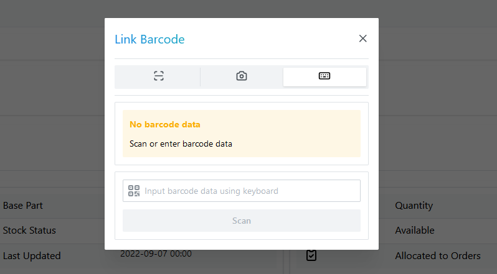The image size is (497, 274).
Task: Select the camera scan tab
Action: pos(242,76)
